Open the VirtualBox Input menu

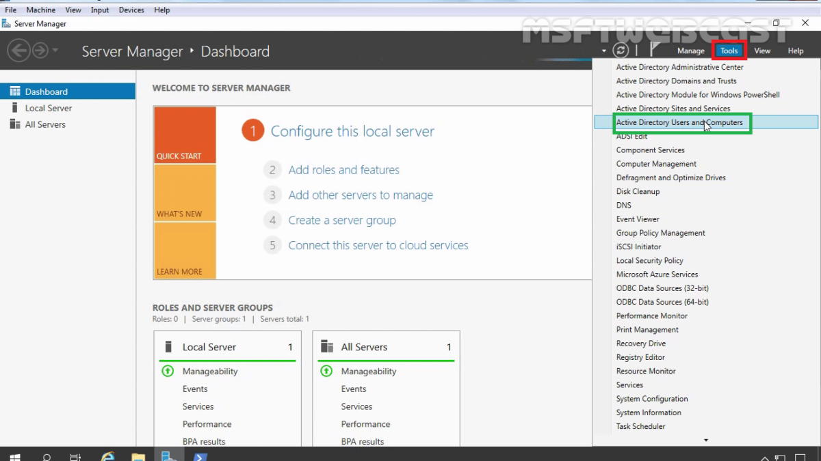click(100, 10)
